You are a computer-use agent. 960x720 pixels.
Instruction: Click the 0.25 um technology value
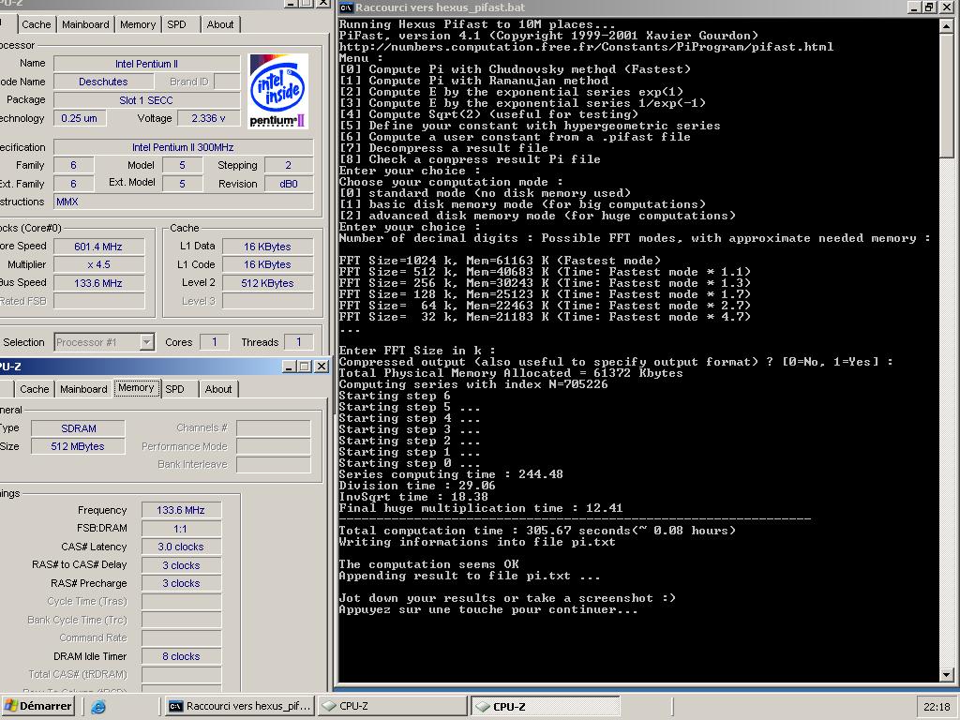click(80, 118)
